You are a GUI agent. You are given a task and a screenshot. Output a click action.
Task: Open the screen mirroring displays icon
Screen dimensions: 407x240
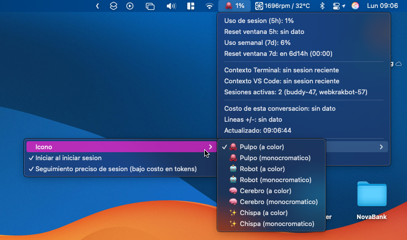pos(150,6)
